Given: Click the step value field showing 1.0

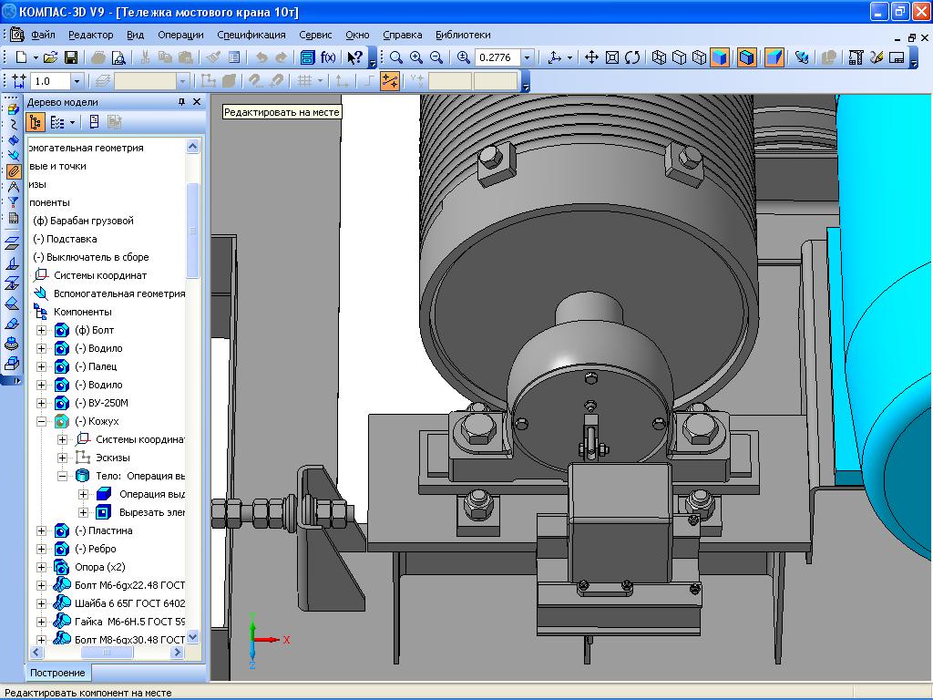Looking at the screenshot, I should (49, 81).
